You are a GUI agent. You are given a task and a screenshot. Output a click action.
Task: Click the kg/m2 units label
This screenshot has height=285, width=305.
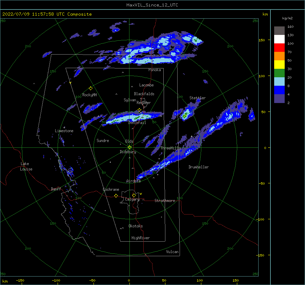click(287, 18)
